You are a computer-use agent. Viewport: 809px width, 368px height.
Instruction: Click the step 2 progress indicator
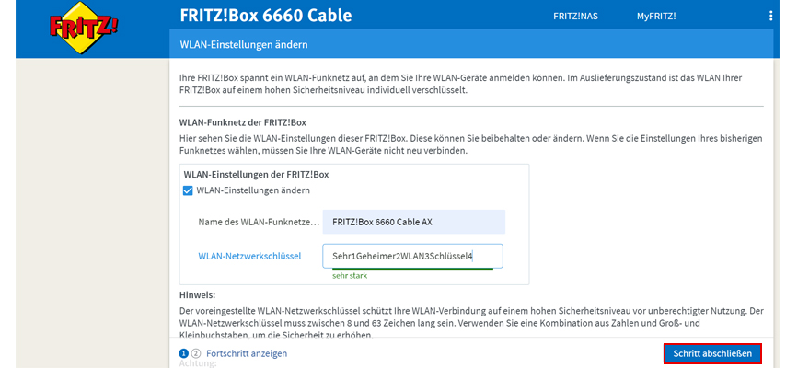coord(195,353)
